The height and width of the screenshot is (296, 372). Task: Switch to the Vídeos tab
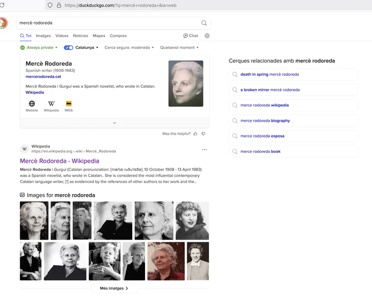point(62,36)
